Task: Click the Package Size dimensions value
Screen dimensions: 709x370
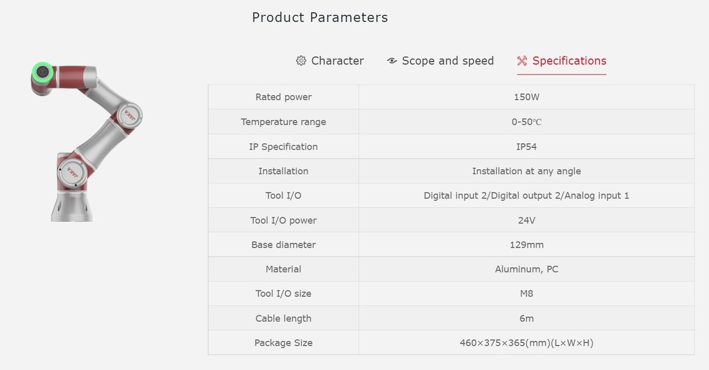Action: point(527,343)
